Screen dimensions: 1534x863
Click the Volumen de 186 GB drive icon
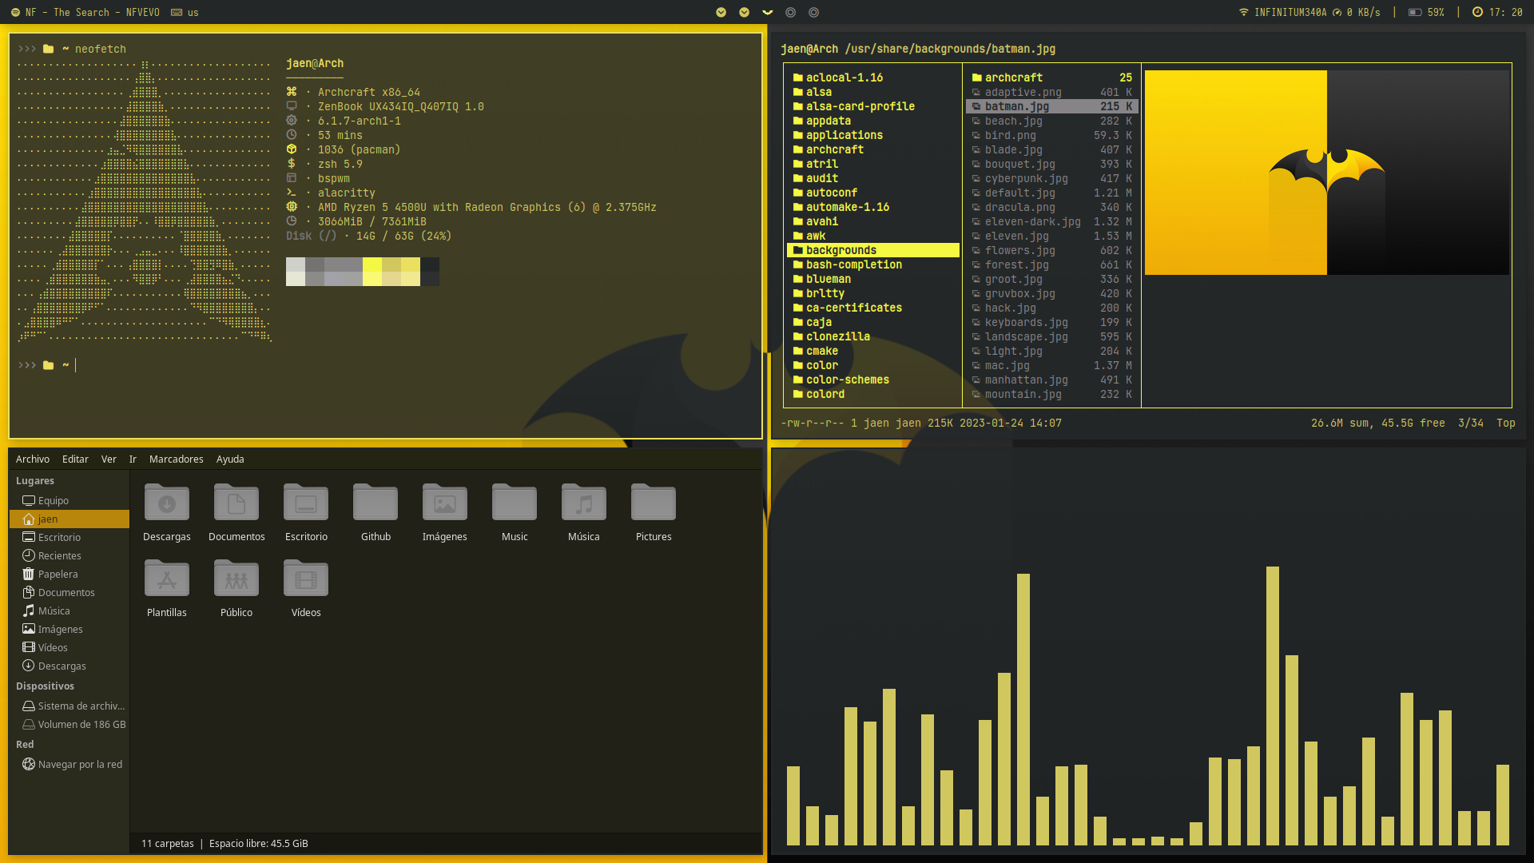coord(30,724)
